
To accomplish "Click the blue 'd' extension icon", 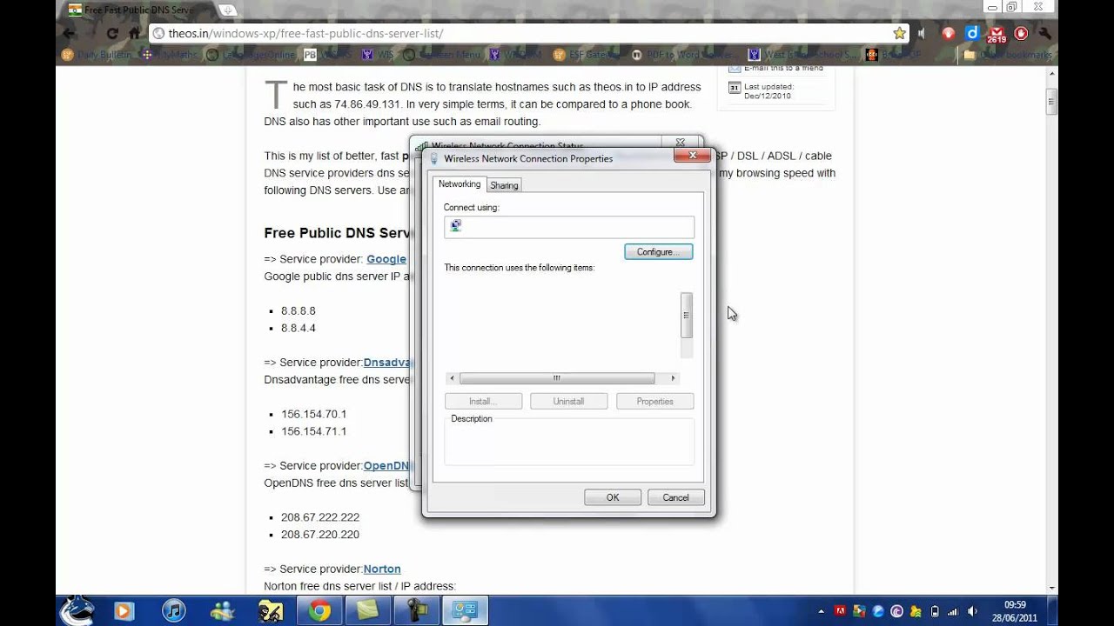I will [x=972, y=33].
